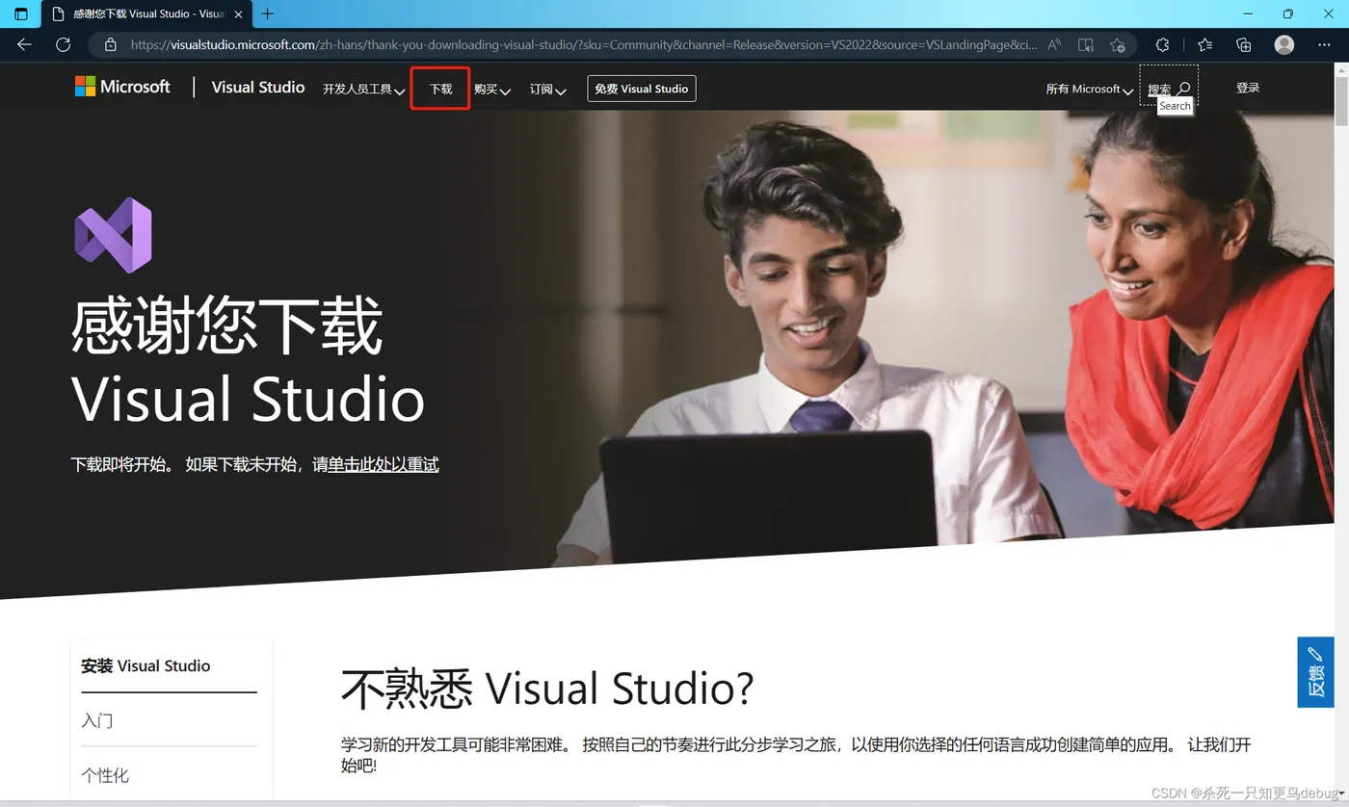Open browser Extensions menu
The image size is (1349, 807).
[1162, 44]
